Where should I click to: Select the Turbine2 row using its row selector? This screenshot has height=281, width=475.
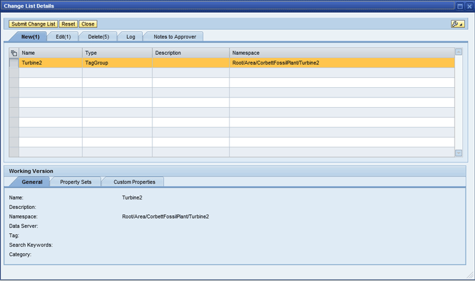(x=14, y=63)
